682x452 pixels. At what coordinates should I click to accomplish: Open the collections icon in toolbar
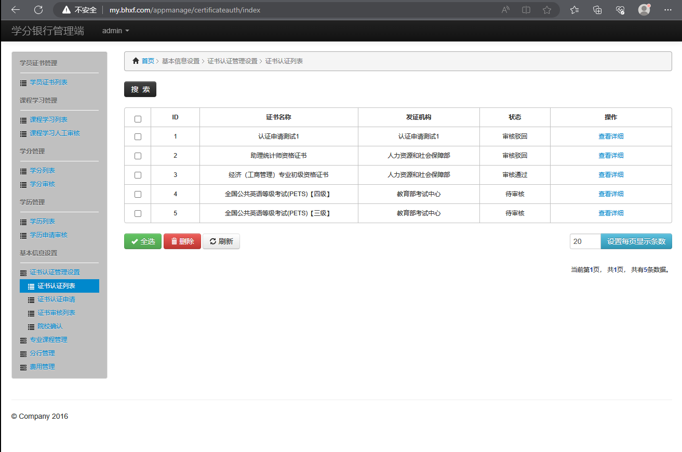(x=597, y=10)
